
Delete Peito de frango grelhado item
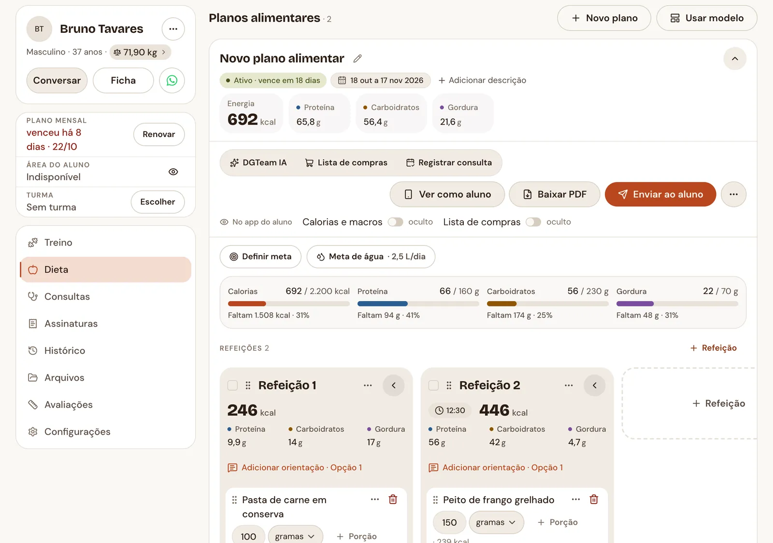tap(594, 500)
